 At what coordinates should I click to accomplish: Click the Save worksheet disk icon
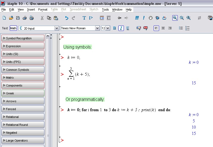click(x=18, y=18)
